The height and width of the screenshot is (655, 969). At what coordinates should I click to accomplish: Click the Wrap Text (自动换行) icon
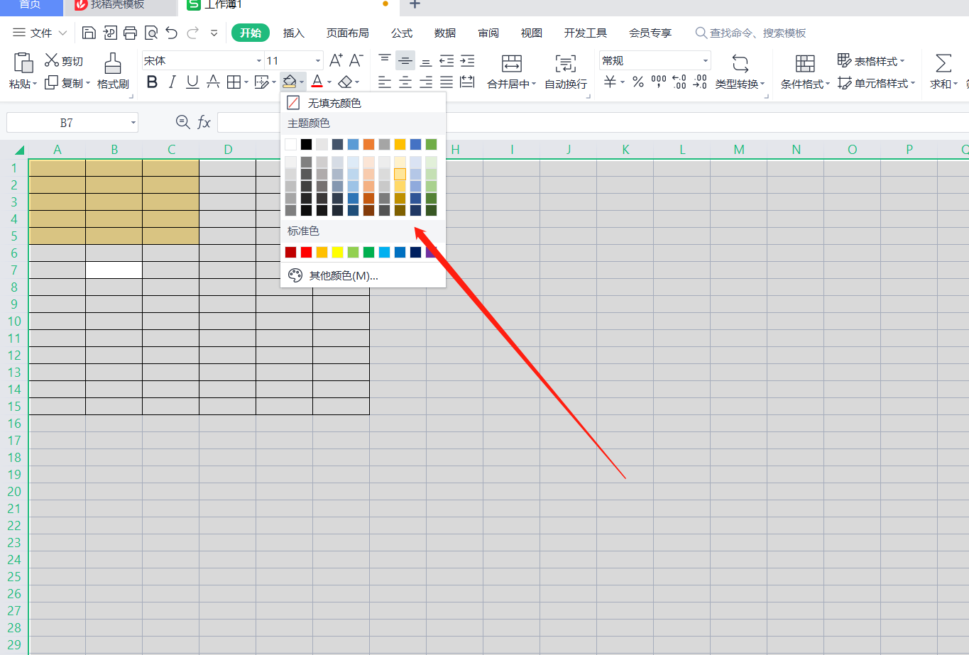[566, 63]
